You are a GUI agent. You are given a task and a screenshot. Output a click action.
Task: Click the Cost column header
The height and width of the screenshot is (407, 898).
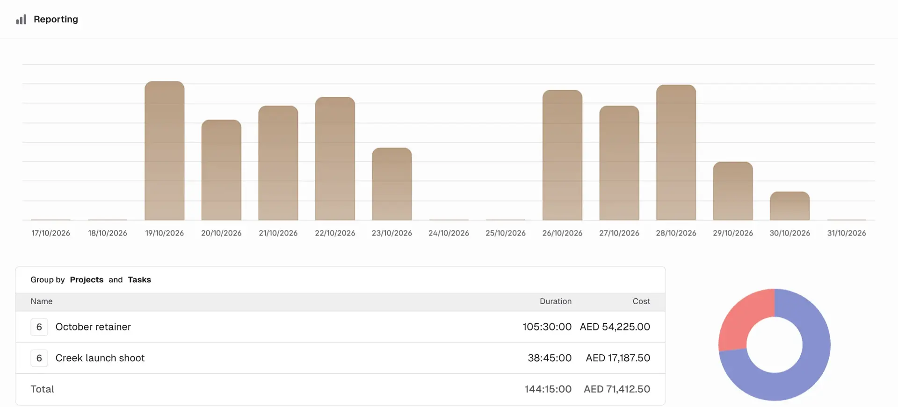tap(641, 301)
